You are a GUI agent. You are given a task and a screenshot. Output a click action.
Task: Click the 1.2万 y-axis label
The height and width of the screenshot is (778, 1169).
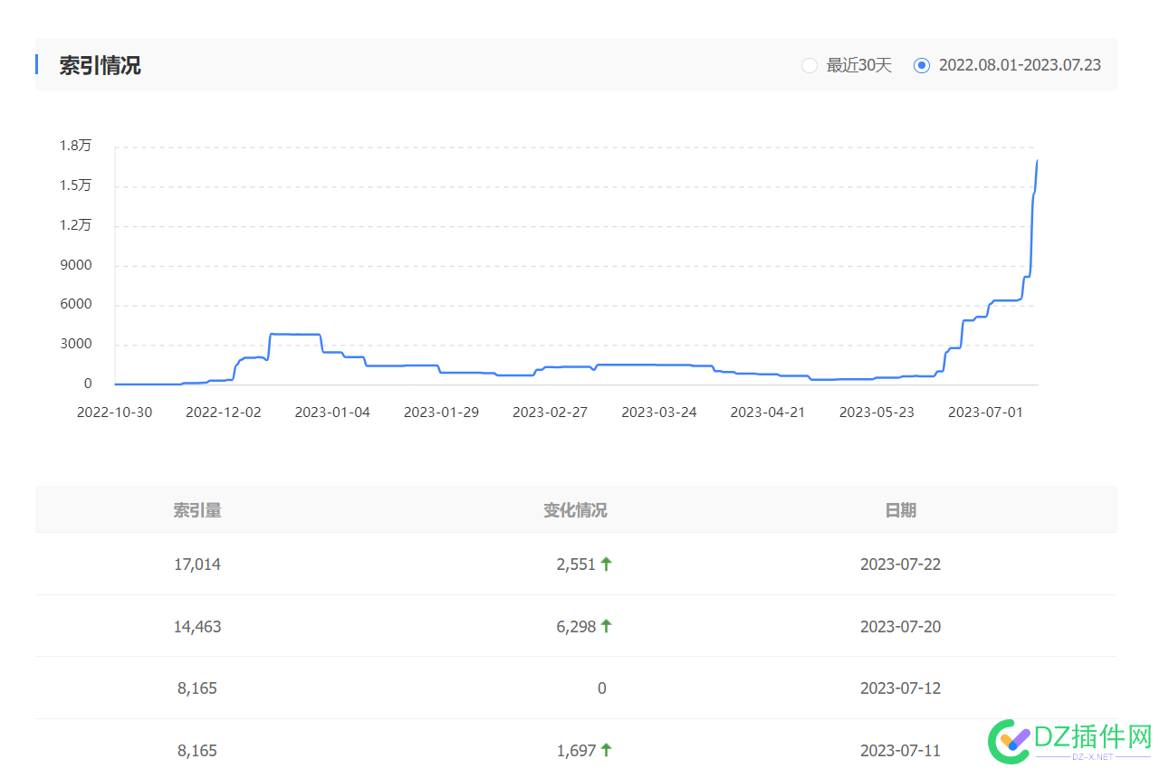tap(76, 225)
